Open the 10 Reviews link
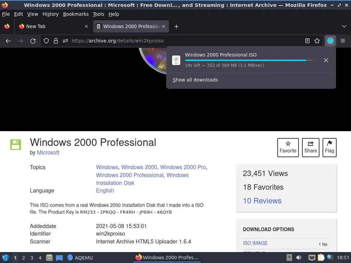Image resolution: width=351 pixels, height=263 pixels. pyautogui.click(x=262, y=201)
